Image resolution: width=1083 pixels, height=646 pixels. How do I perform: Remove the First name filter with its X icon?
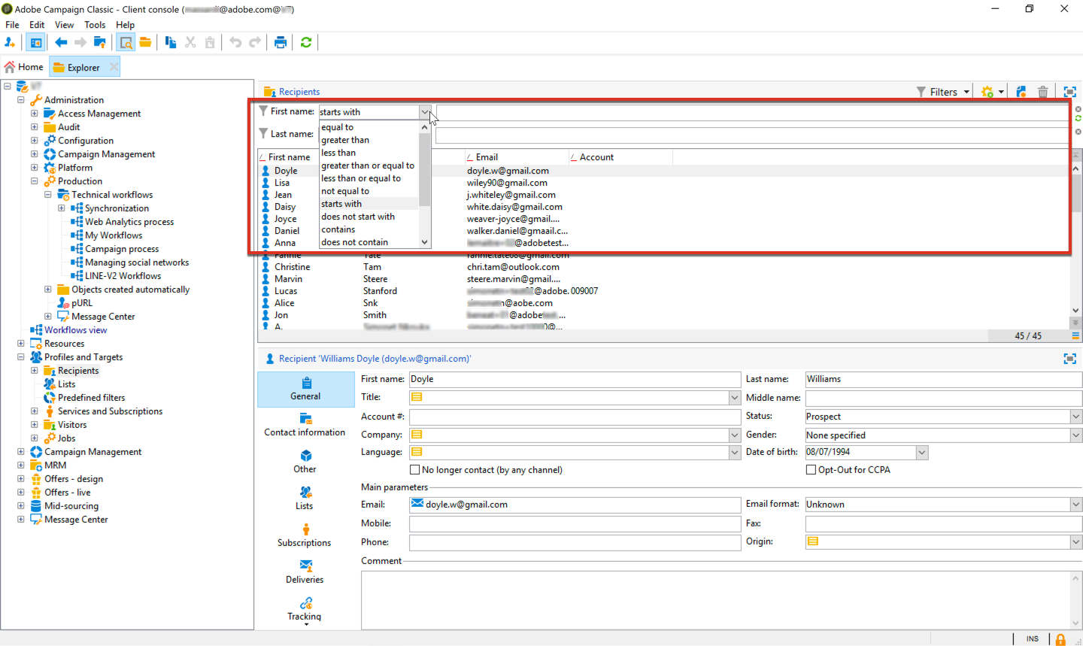1078,109
